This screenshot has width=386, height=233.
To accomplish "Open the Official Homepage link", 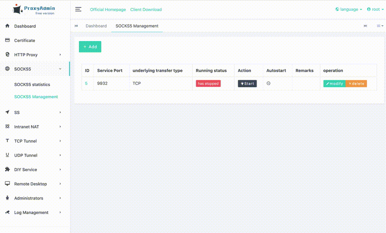I will pos(108,9).
